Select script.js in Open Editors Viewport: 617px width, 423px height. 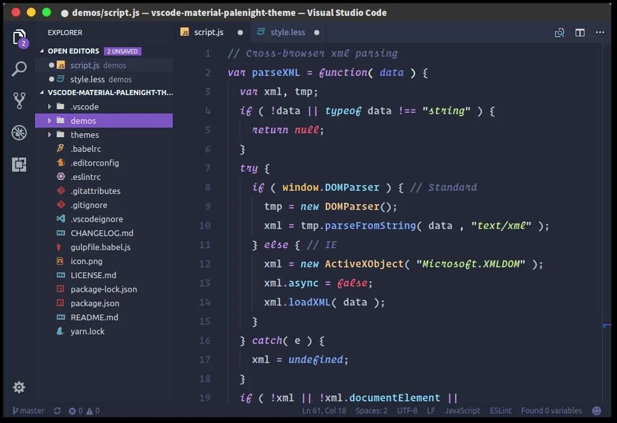click(104, 65)
